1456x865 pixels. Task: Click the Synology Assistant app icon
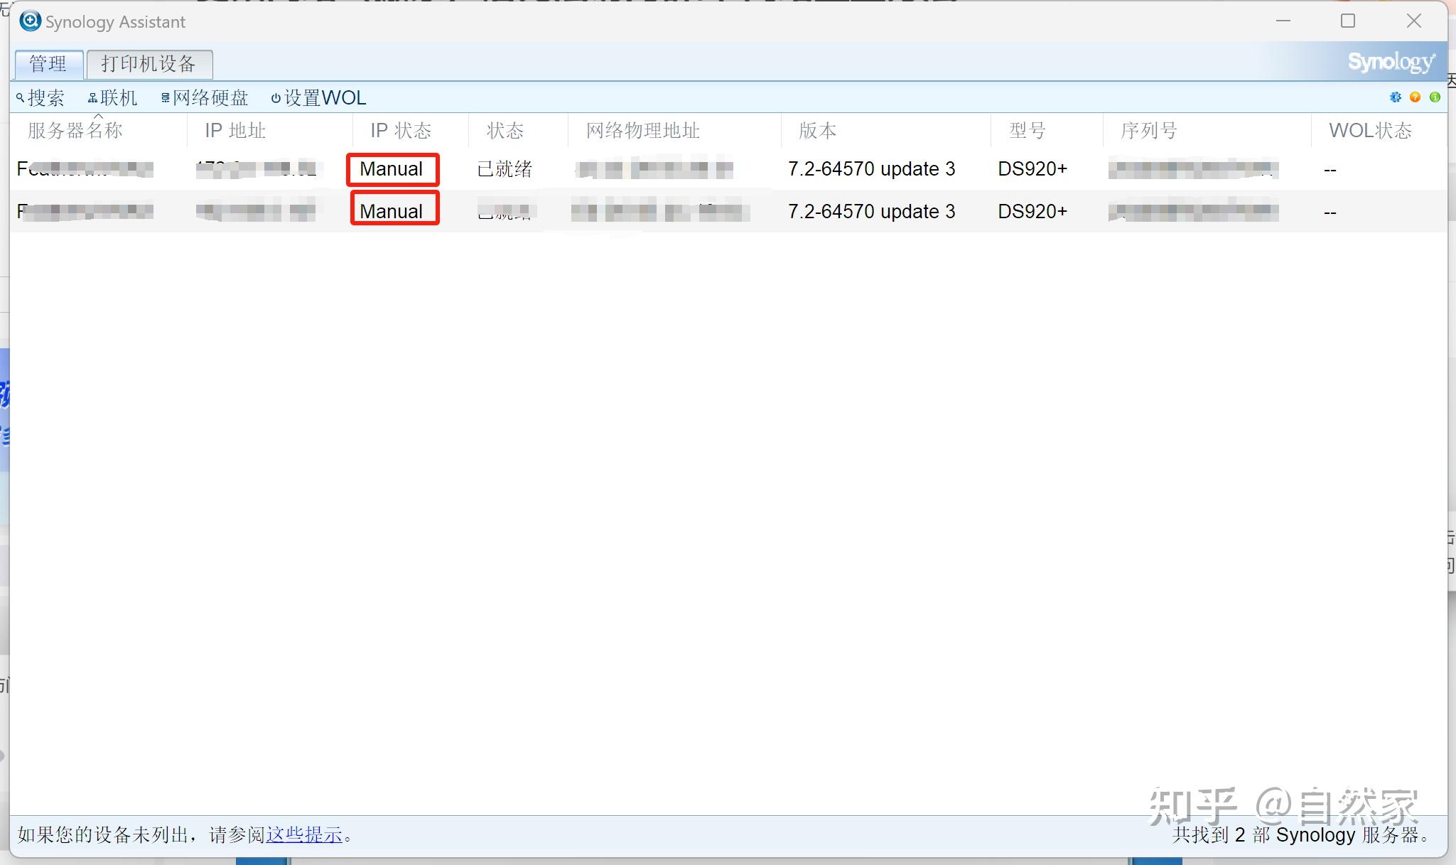[30, 21]
